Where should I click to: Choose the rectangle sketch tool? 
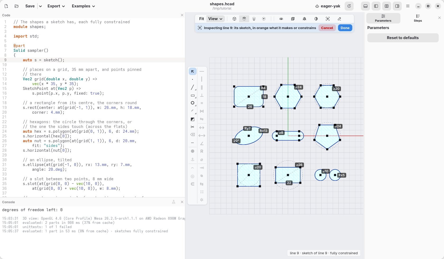pos(192,95)
